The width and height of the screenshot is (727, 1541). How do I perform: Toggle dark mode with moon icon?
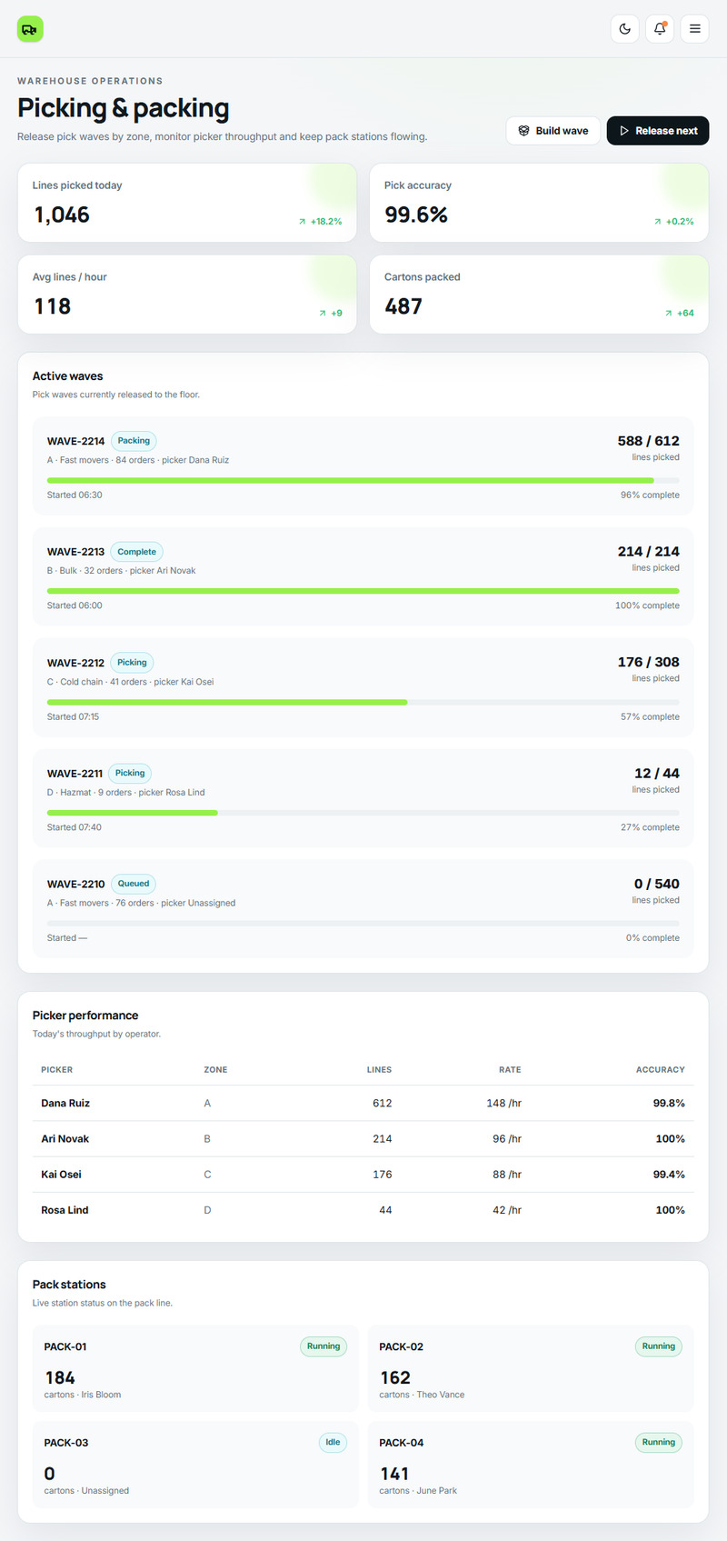pos(625,29)
